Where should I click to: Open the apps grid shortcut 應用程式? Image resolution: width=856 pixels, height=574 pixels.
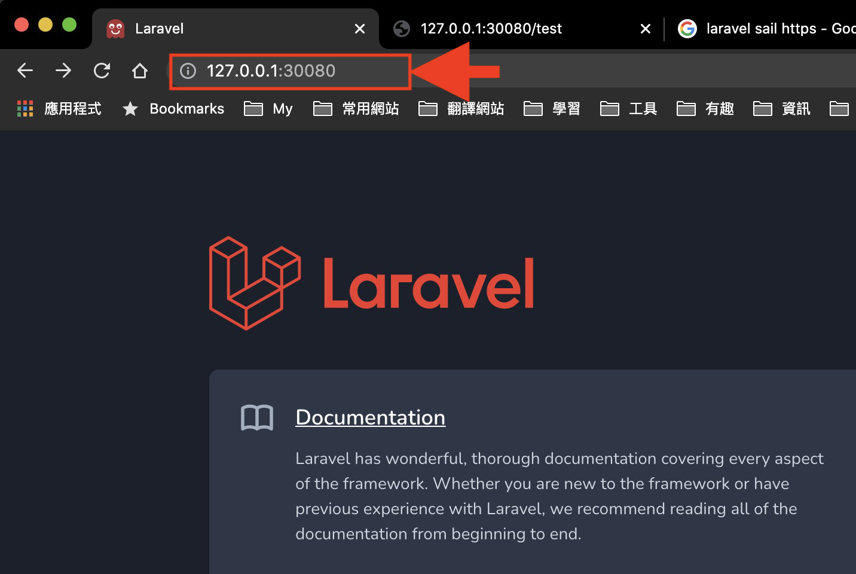coord(59,108)
